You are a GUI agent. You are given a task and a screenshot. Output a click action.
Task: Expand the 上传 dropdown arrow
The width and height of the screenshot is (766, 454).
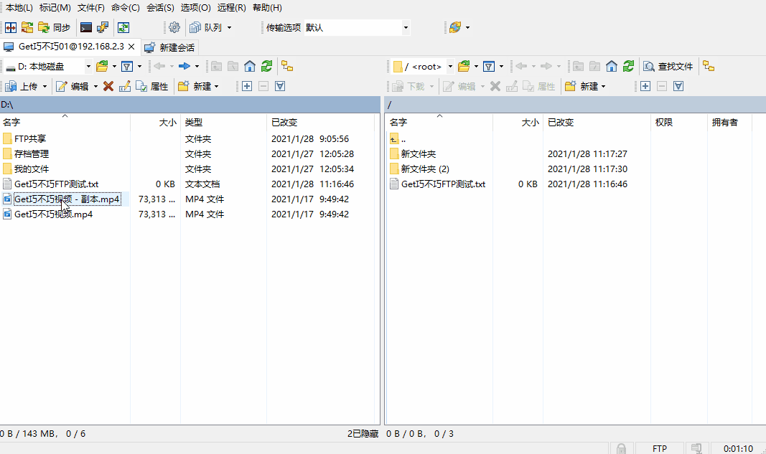[45, 86]
